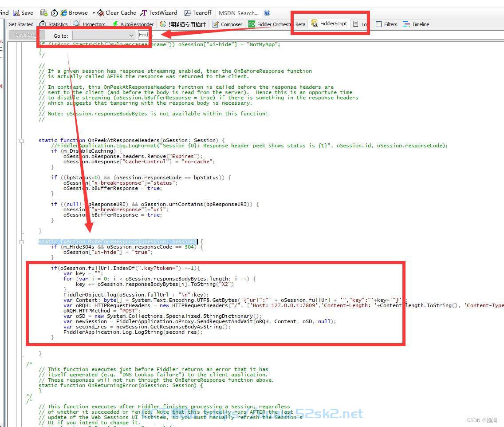
Task: Open the Statistics tab
Action: 54,24
